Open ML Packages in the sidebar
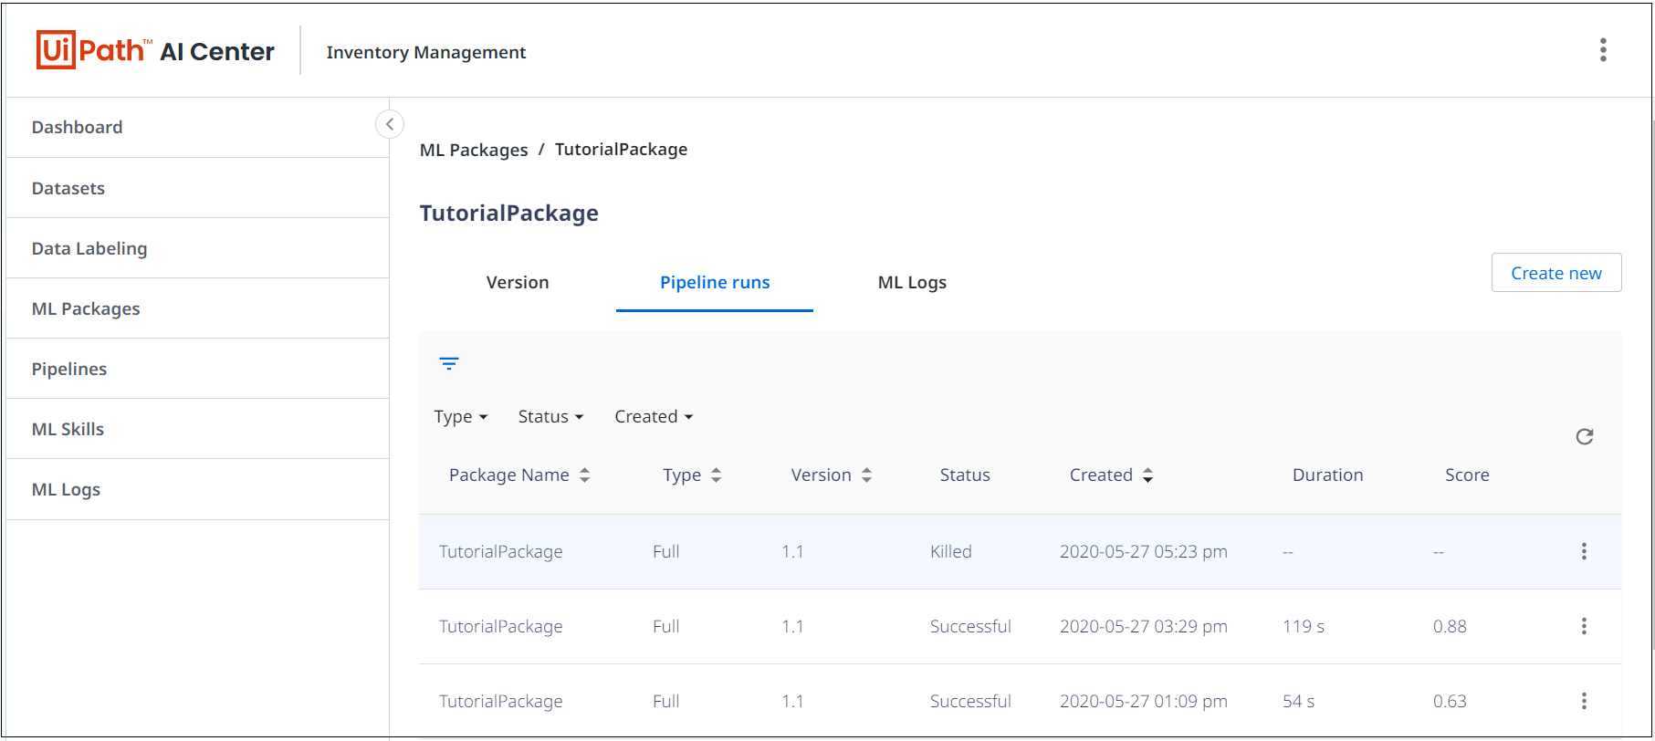This screenshot has width=1655, height=741. (198, 308)
